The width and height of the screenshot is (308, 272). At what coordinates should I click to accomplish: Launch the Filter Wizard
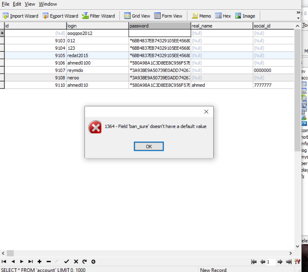pos(98,16)
